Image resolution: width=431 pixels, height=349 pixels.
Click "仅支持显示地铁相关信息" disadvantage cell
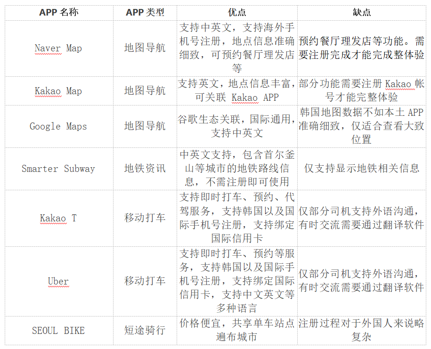click(361, 169)
